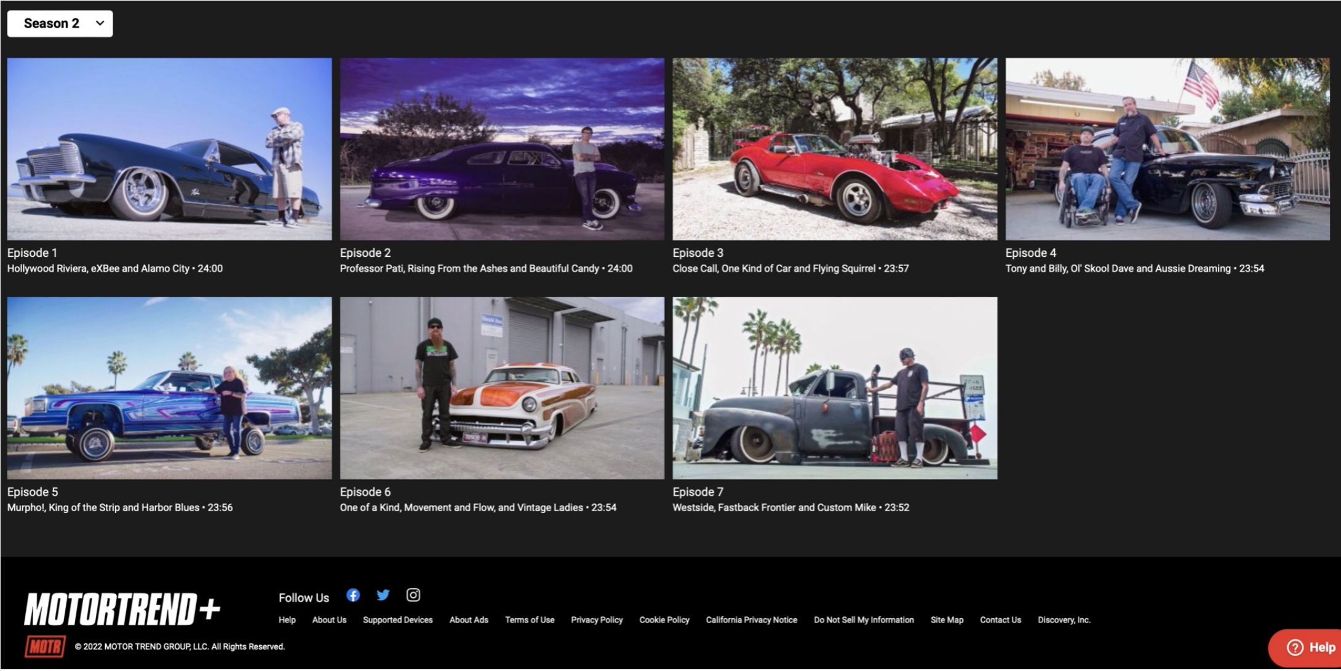Viewport: 1341px width, 671px height.
Task: Click the MotorTrend+ footer logo
Action: click(x=122, y=609)
